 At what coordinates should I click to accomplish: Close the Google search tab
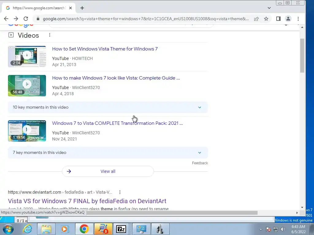pyautogui.click(x=71, y=8)
